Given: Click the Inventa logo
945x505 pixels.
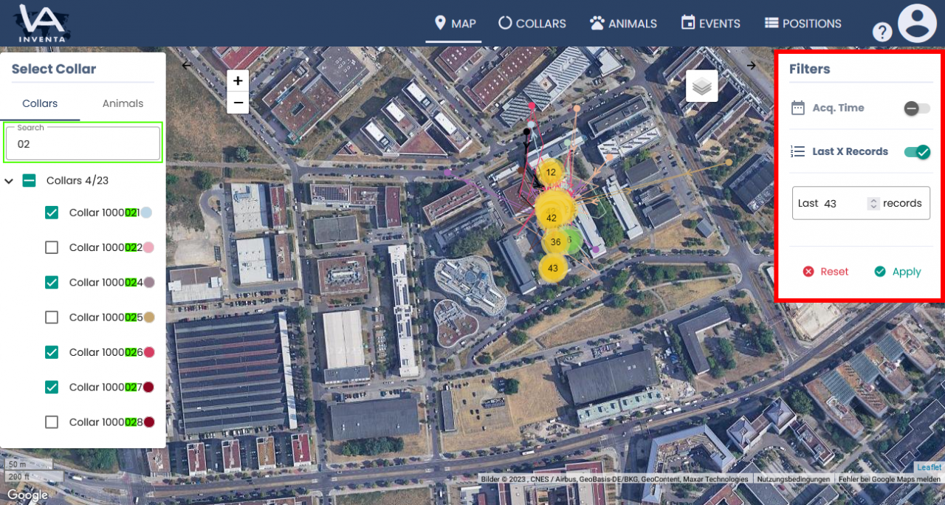Looking at the screenshot, I should point(42,23).
